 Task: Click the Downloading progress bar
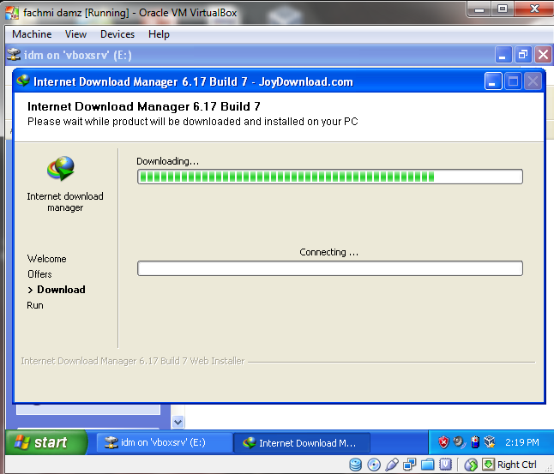(330, 177)
